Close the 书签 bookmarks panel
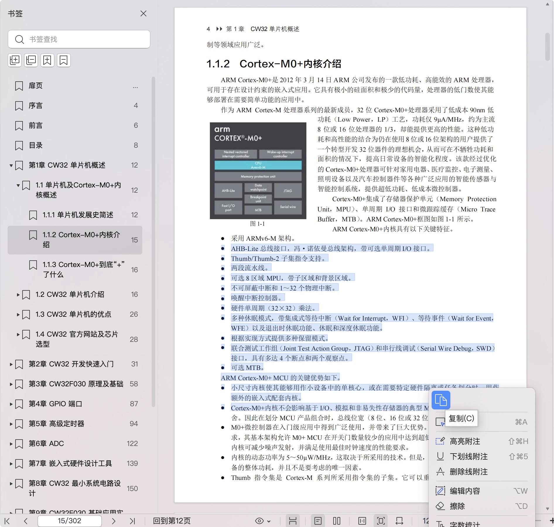The height and width of the screenshot is (527, 554). (x=143, y=14)
